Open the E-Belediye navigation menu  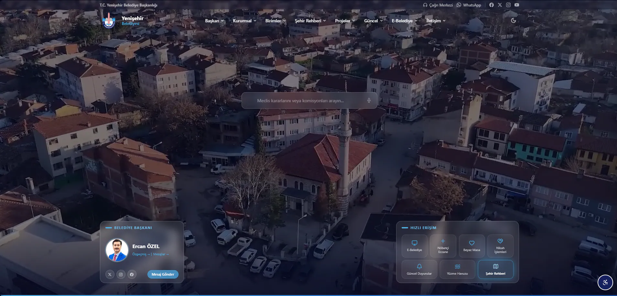point(405,21)
